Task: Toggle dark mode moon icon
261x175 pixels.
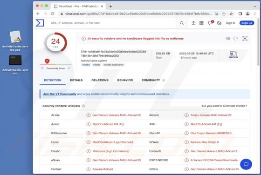Action: pos(219,23)
